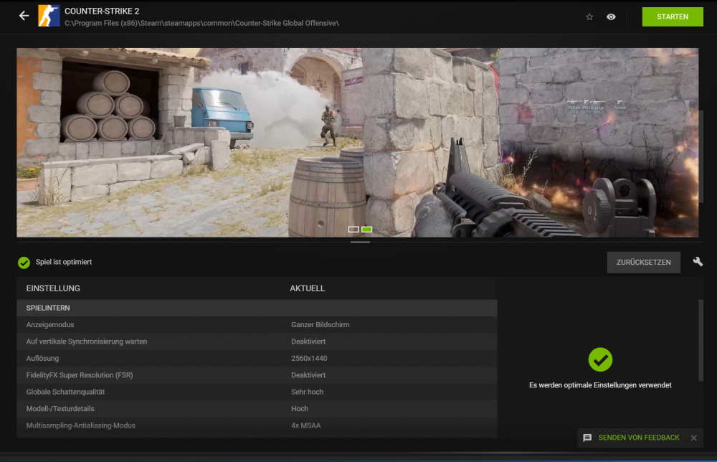This screenshot has width=717, height=462.
Task: Click the Counter-Strike 2 game icon
Action: point(49,16)
